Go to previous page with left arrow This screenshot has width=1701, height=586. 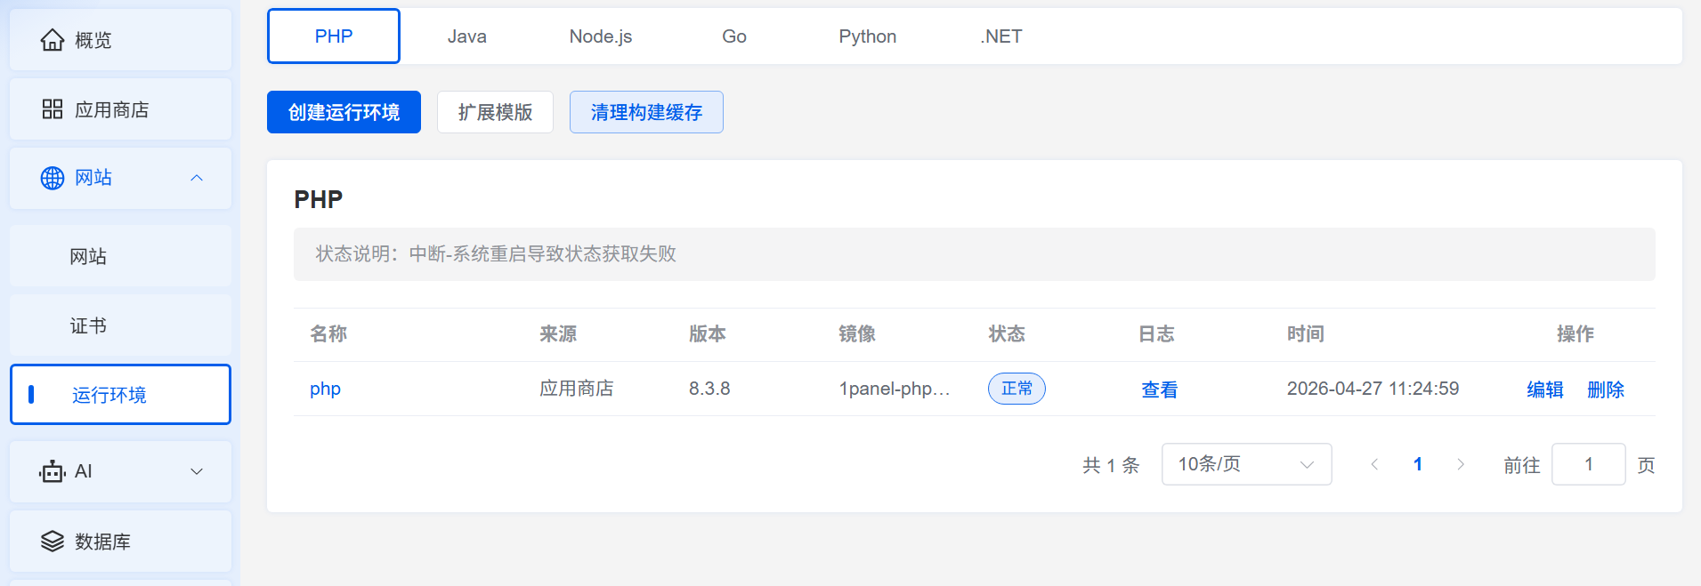click(x=1374, y=464)
